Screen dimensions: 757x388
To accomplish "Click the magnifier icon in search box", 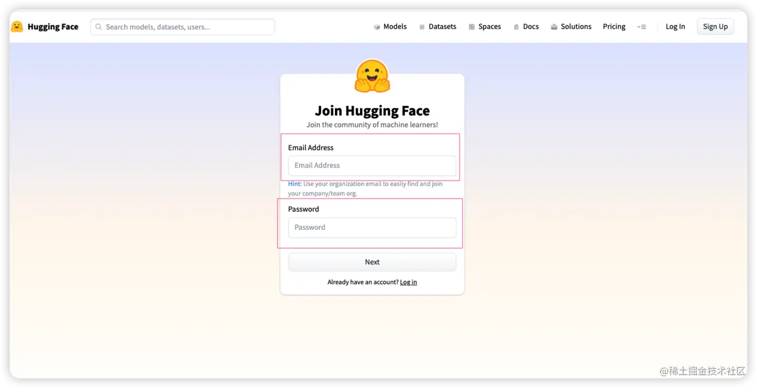I will point(98,27).
